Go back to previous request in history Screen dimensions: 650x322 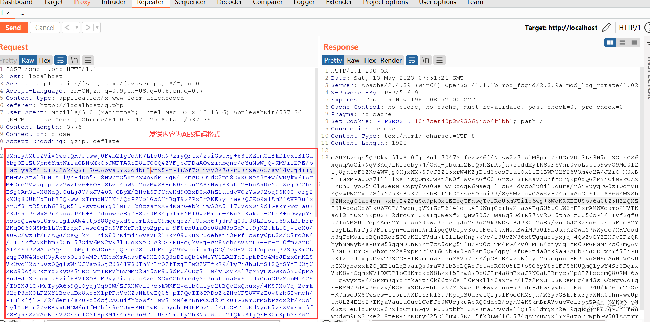[x=68, y=28]
